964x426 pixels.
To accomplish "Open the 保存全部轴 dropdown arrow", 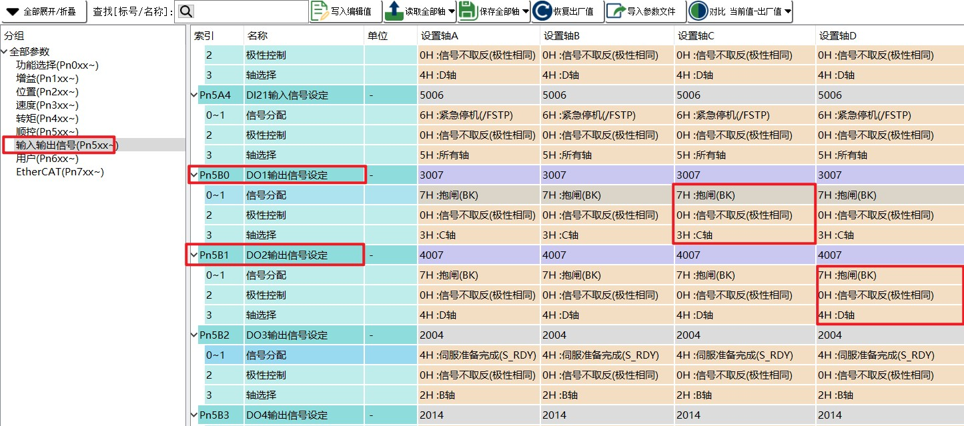I will click(526, 11).
